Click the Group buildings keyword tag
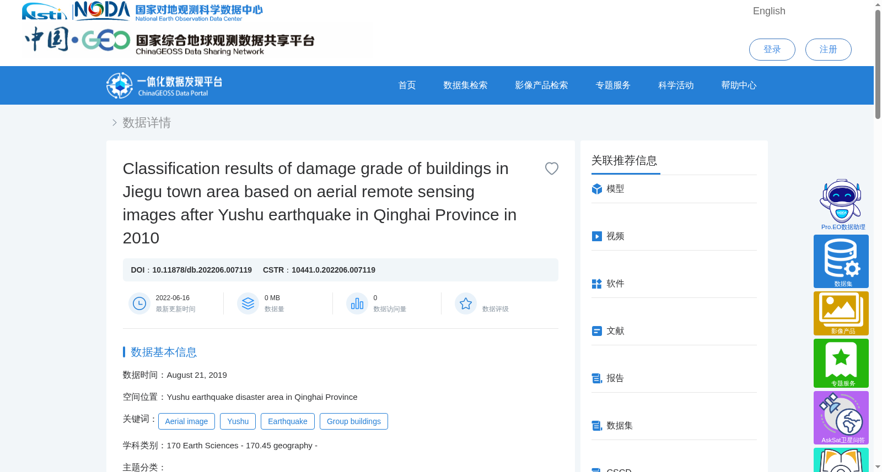The width and height of the screenshot is (882, 472). tap(354, 421)
